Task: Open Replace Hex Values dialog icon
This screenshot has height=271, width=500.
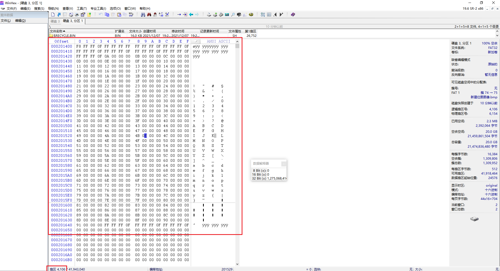Action: [167, 15]
